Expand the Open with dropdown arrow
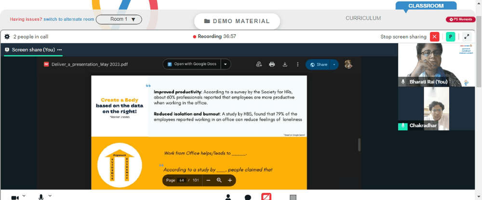Viewport: 482px width, 200px height. click(x=226, y=64)
